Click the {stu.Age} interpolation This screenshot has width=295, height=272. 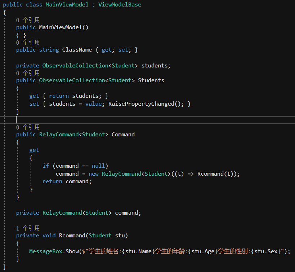point(203,251)
